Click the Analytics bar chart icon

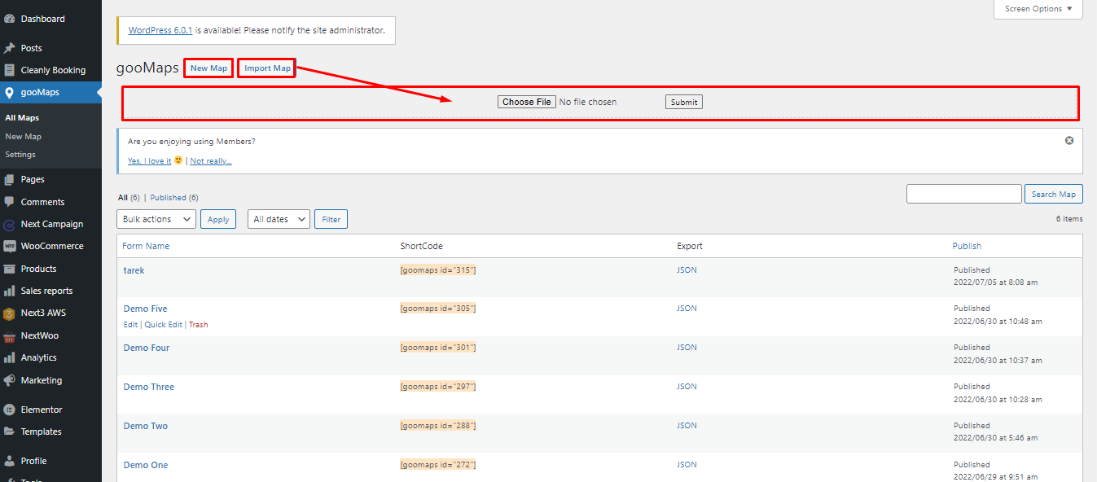coord(10,357)
